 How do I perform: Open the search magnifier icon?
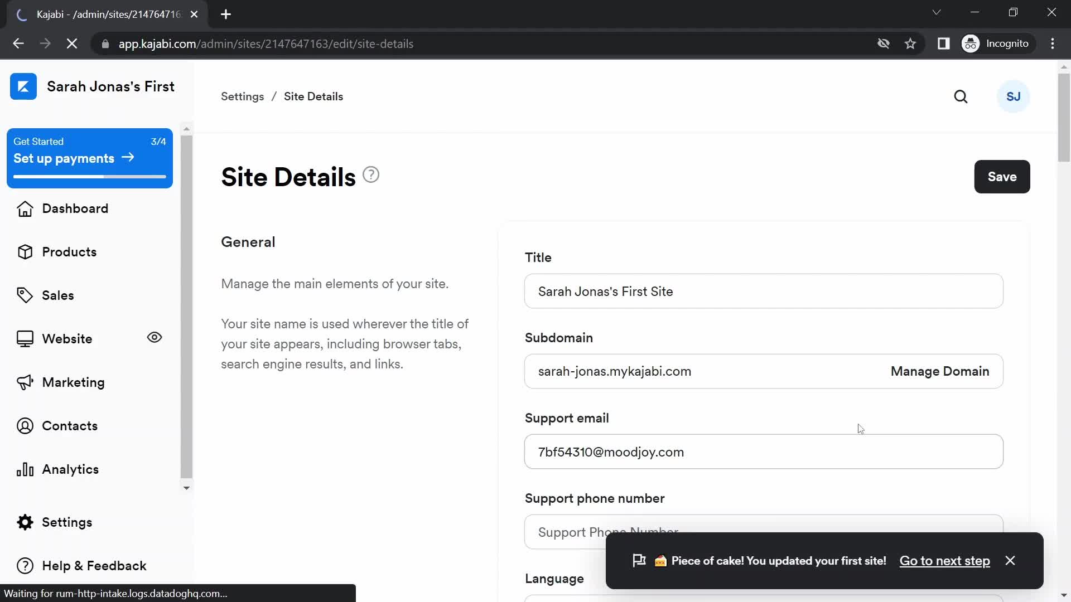click(961, 96)
